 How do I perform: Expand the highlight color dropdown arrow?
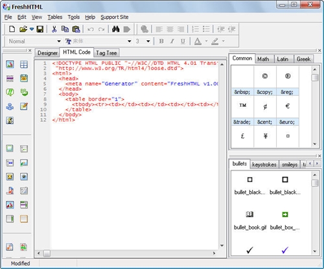click(224, 41)
